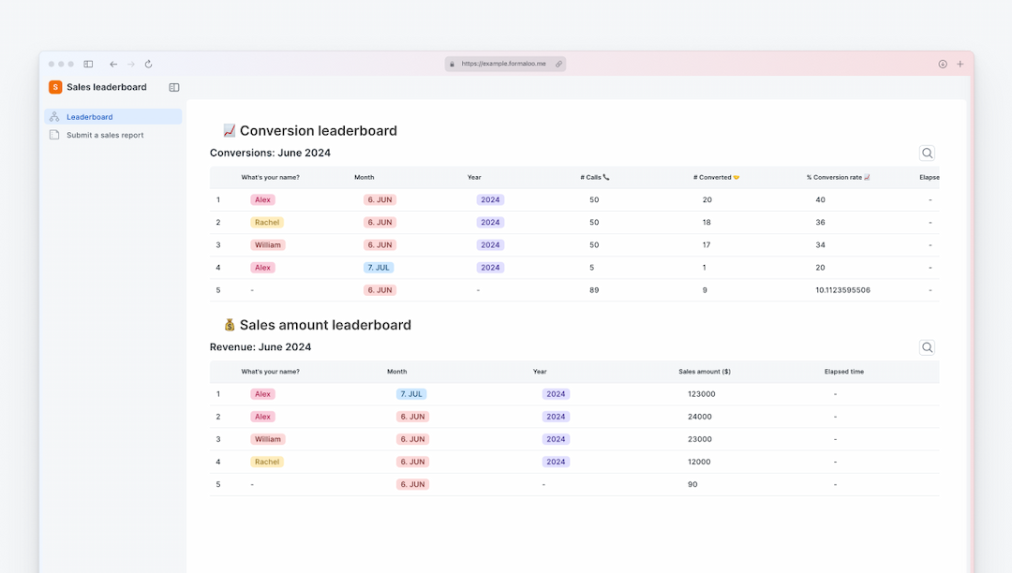The height and width of the screenshot is (573, 1012).
Task: Open the Submit a sales report page
Action: (105, 134)
